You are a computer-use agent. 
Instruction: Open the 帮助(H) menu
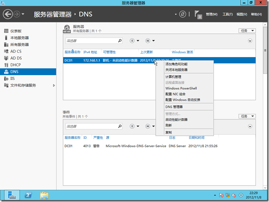pos(256,15)
